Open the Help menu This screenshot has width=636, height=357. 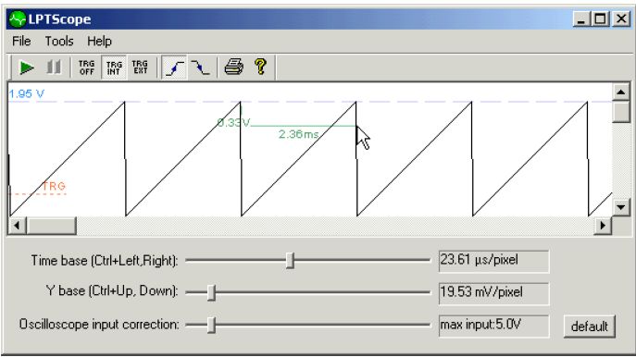(99, 42)
